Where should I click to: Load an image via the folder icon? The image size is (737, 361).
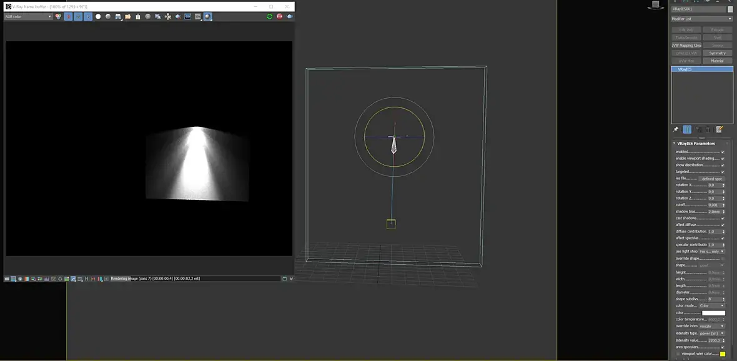coord(128,16)
